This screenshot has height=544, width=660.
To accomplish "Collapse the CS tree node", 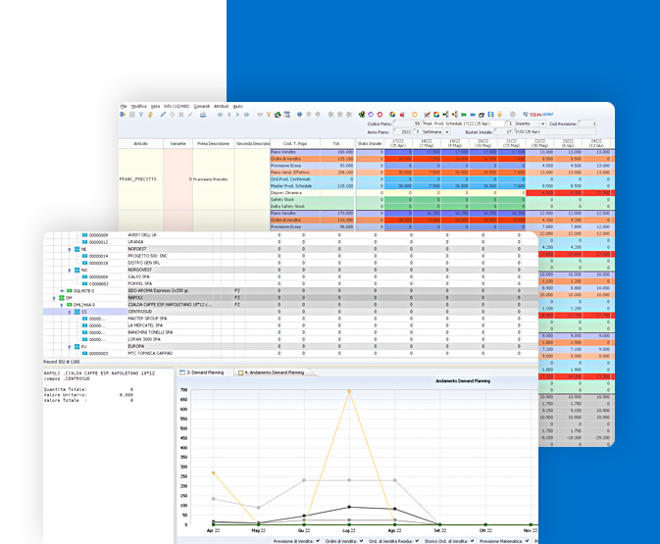I will point(70,312).
